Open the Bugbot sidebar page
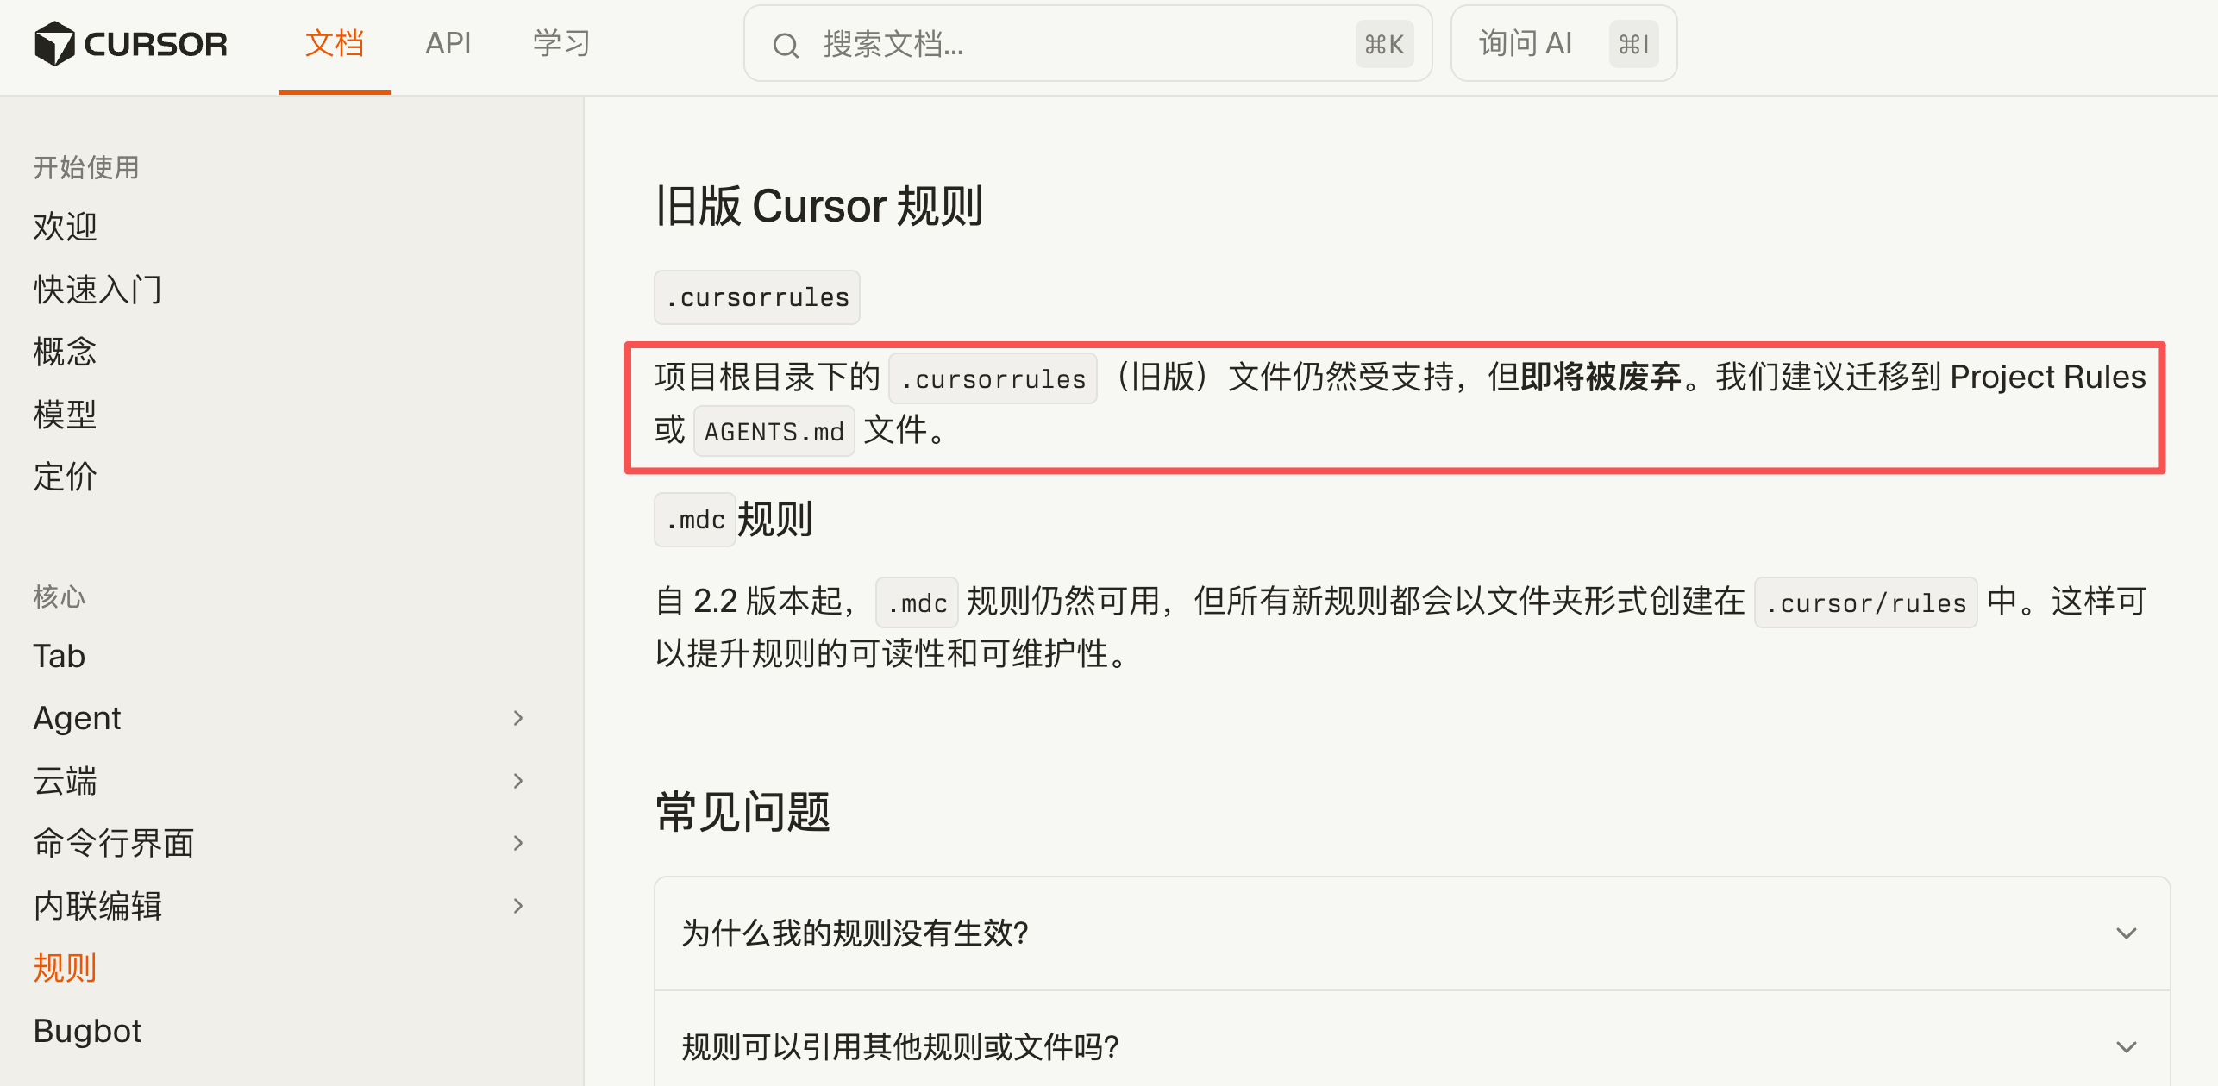Image resolution: width=2218 pixels, height=1086 pixels. tap(87, 1031)
